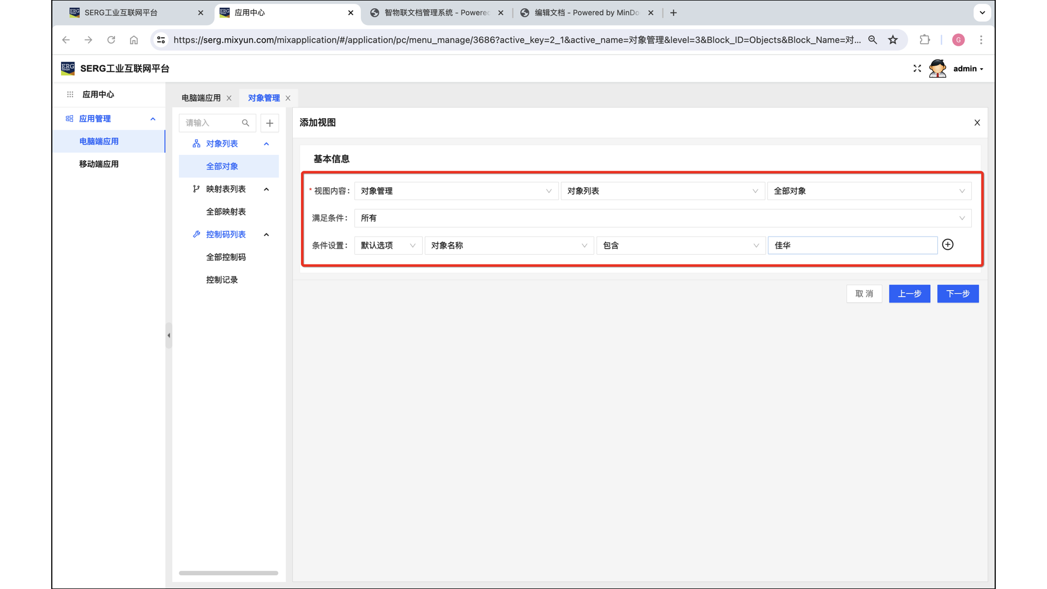Click the 取消 button
Viewport: 1047px width, 589px height.
coord(864,294)
